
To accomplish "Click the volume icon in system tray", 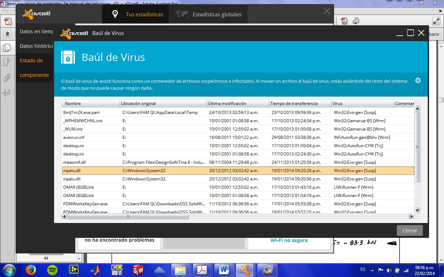I will 389,270.
